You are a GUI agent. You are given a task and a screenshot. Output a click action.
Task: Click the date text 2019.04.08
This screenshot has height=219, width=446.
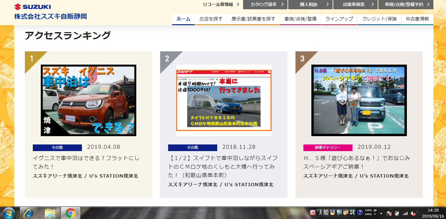pos(104,147)
